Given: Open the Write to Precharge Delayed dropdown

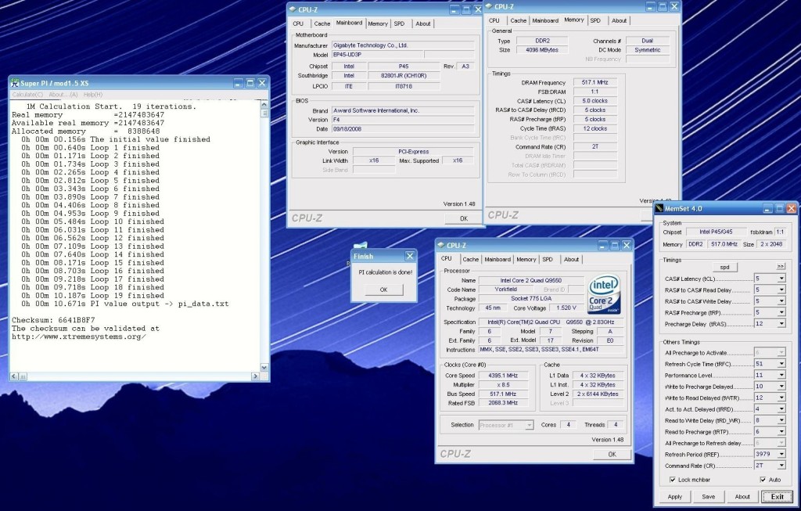Looking at the screenshot, I should (781, 387).
